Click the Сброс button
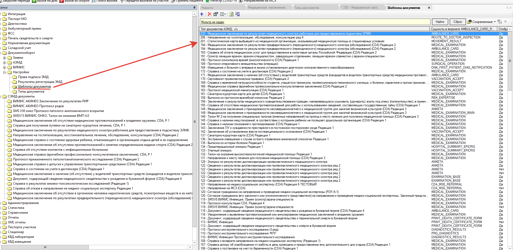 point(458,22)
